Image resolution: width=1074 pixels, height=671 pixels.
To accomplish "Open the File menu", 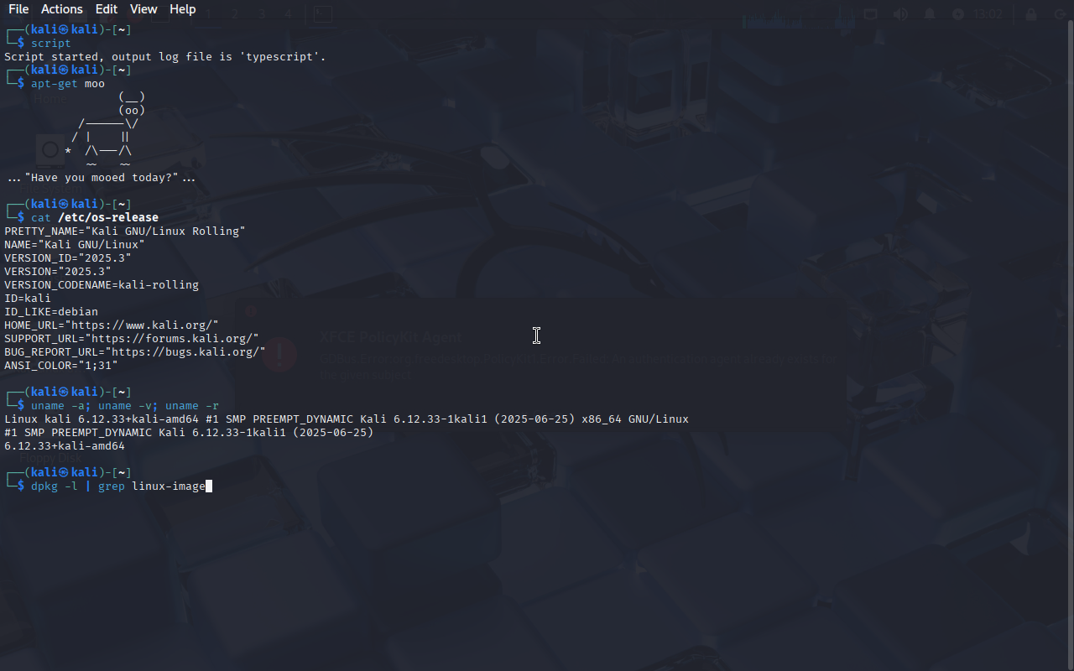I will [18, 9].
